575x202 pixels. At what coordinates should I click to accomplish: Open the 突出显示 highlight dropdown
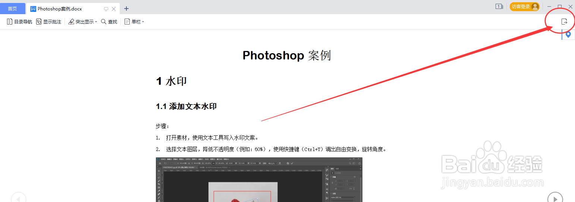[82, 22]
